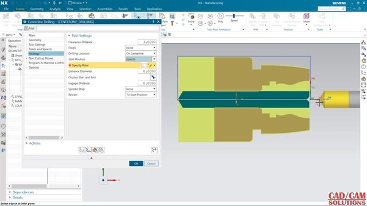
Task: Switch to the View ribbon tab
Action: click(x=70, y=9)
